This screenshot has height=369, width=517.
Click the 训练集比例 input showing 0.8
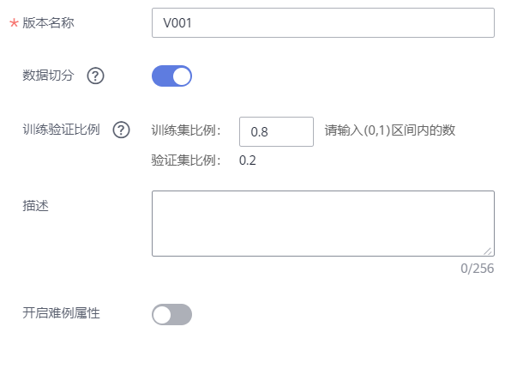[x=276, y=131]
